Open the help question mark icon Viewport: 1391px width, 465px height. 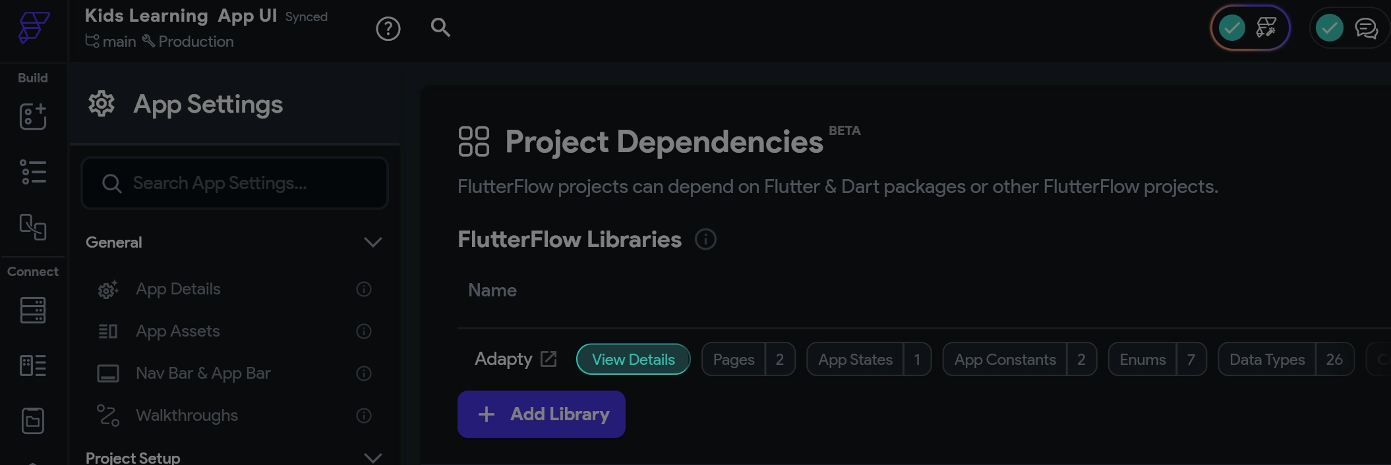coord(388,28)
